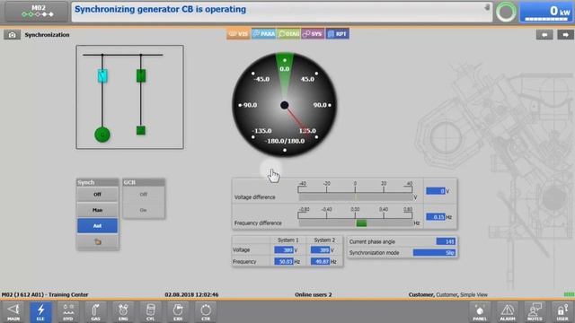Switch to the PARA tab
This screenshot has width=575, height=323.
click(263, 34)
